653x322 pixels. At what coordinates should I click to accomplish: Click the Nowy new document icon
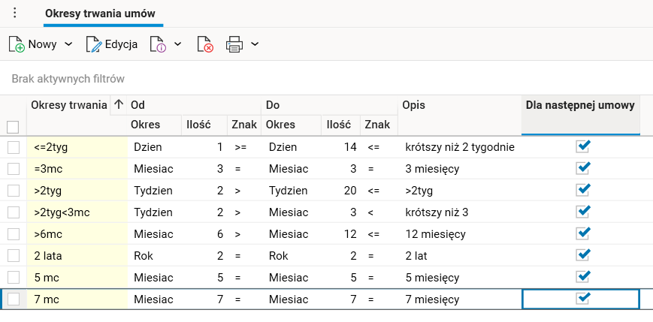coord(17,44)
